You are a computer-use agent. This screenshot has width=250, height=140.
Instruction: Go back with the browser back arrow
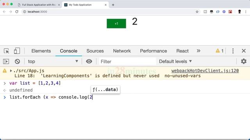tap(4, 12)
